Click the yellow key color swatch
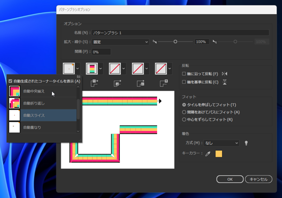 219,154
